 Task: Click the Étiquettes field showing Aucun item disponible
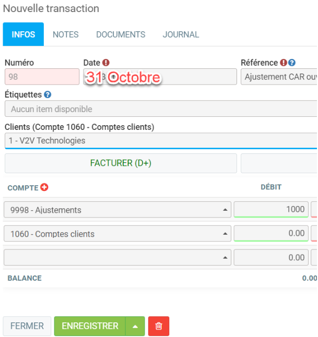coord(159,109)
